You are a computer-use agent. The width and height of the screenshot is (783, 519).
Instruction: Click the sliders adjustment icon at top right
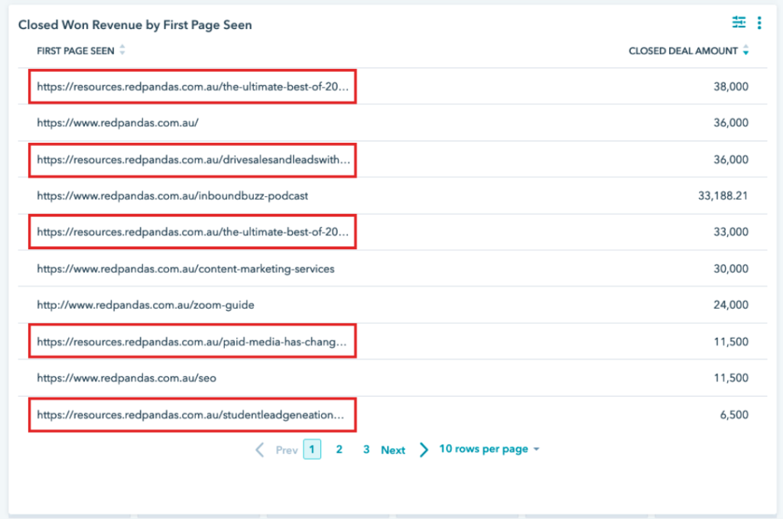click(739, 22)
